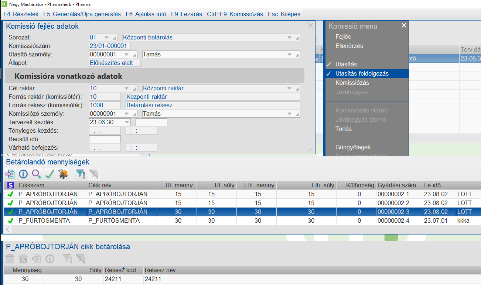The image size is (481, 285).
Task: Click the hand truck with boxes icon
Action: (x=64, y=174)
